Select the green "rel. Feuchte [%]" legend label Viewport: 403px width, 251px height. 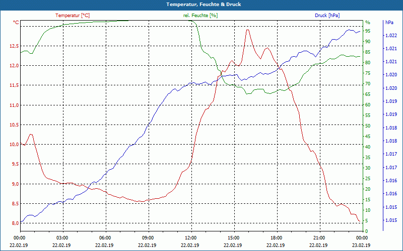[x=200, y=16]
